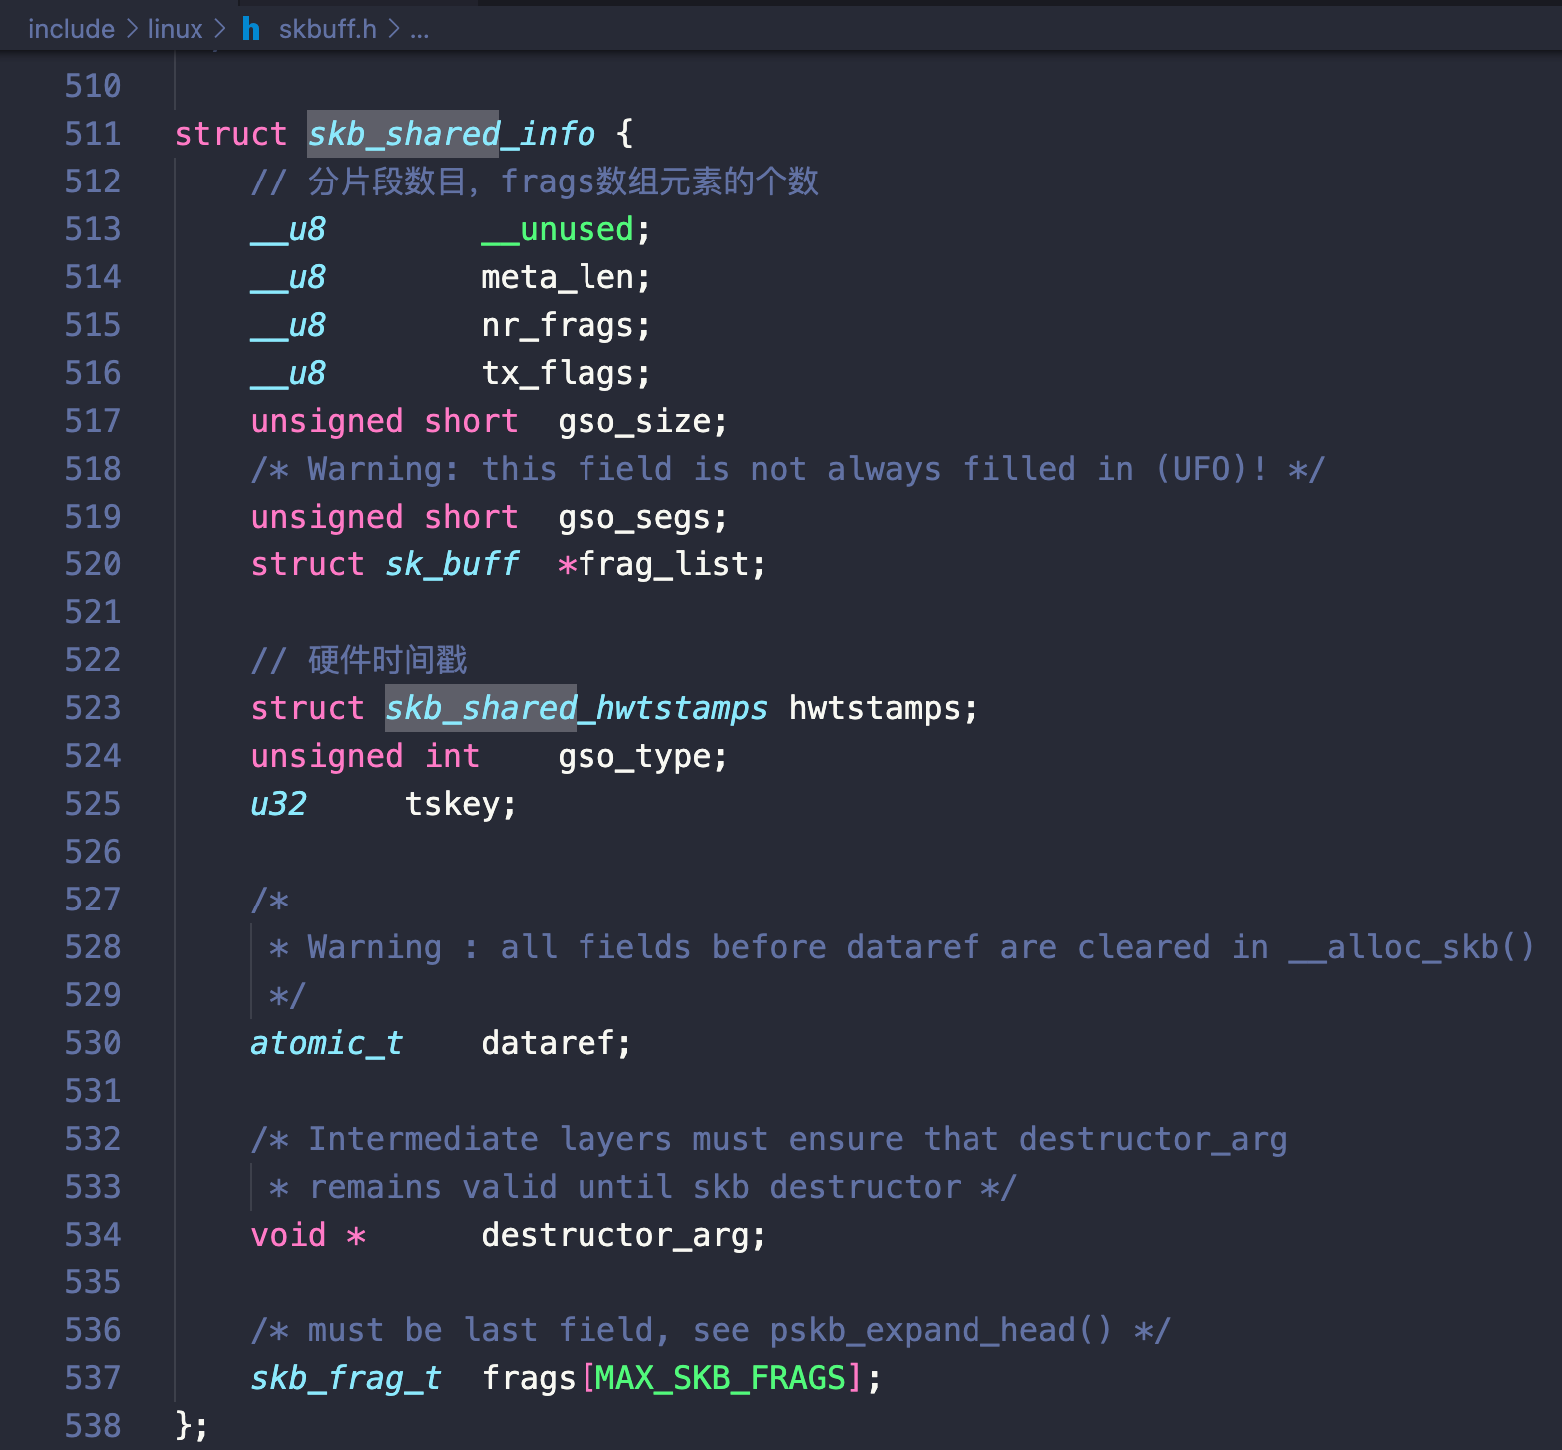Click the u32 type on line 525
Screen dimensions: 1562x1450
(x=279, y=804)
